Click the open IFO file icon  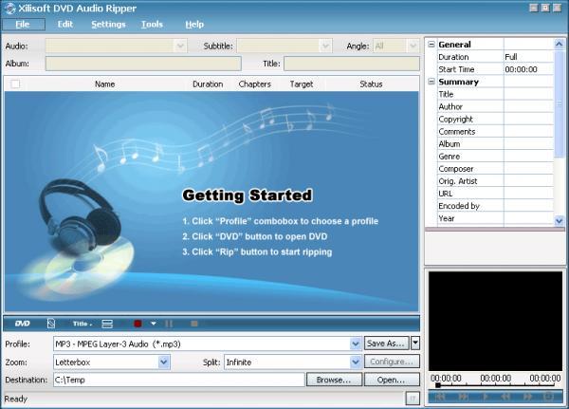[x=51, y=324]
